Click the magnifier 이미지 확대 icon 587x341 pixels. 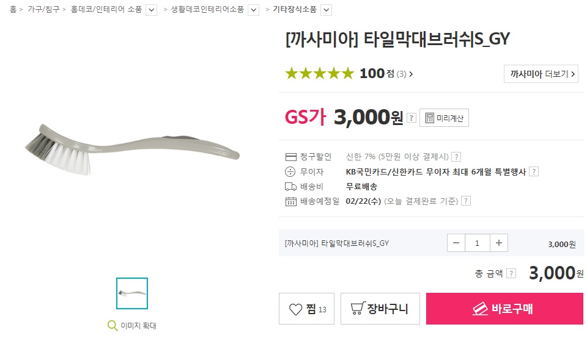113,326
